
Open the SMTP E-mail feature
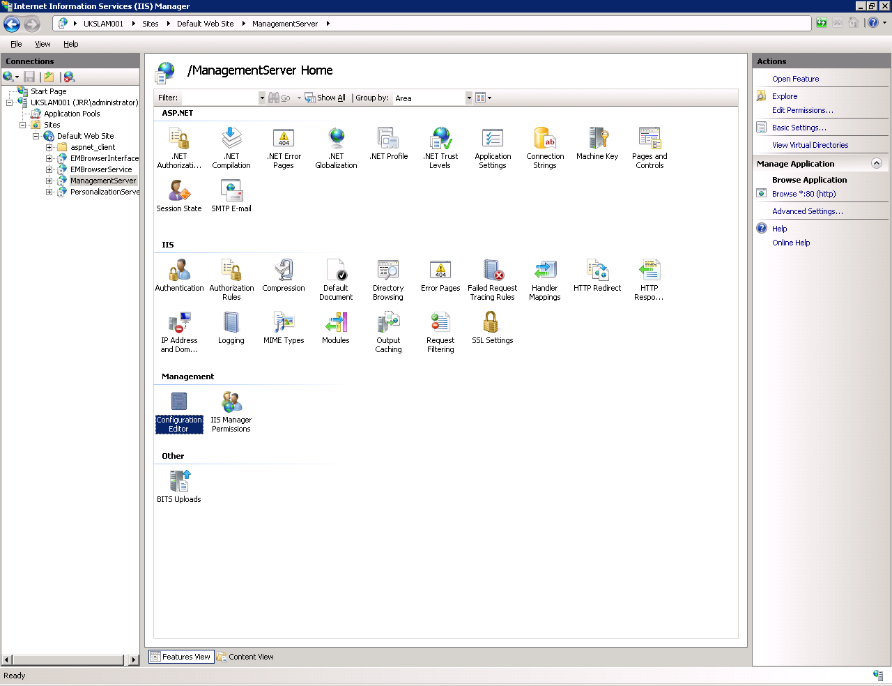[x=231, y=196]
